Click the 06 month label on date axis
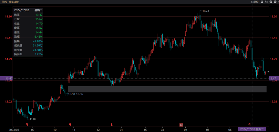The width and height of the screenshot is (279, 132). click(x=230, y=129)
